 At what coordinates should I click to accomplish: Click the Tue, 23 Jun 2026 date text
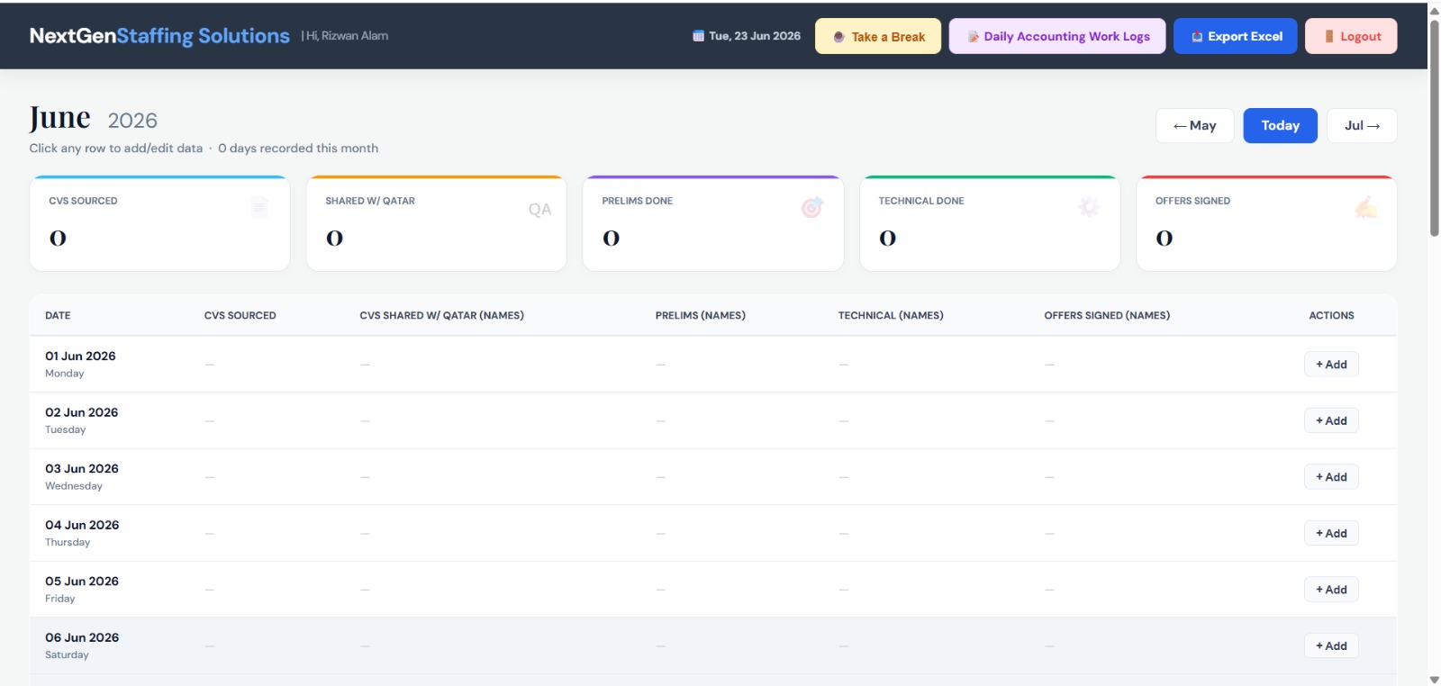pyautogui.click(x=755, y=36)
